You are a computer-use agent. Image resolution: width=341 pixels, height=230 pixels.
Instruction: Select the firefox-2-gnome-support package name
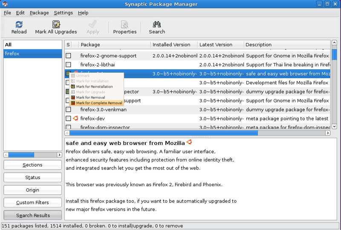(108, 56)
